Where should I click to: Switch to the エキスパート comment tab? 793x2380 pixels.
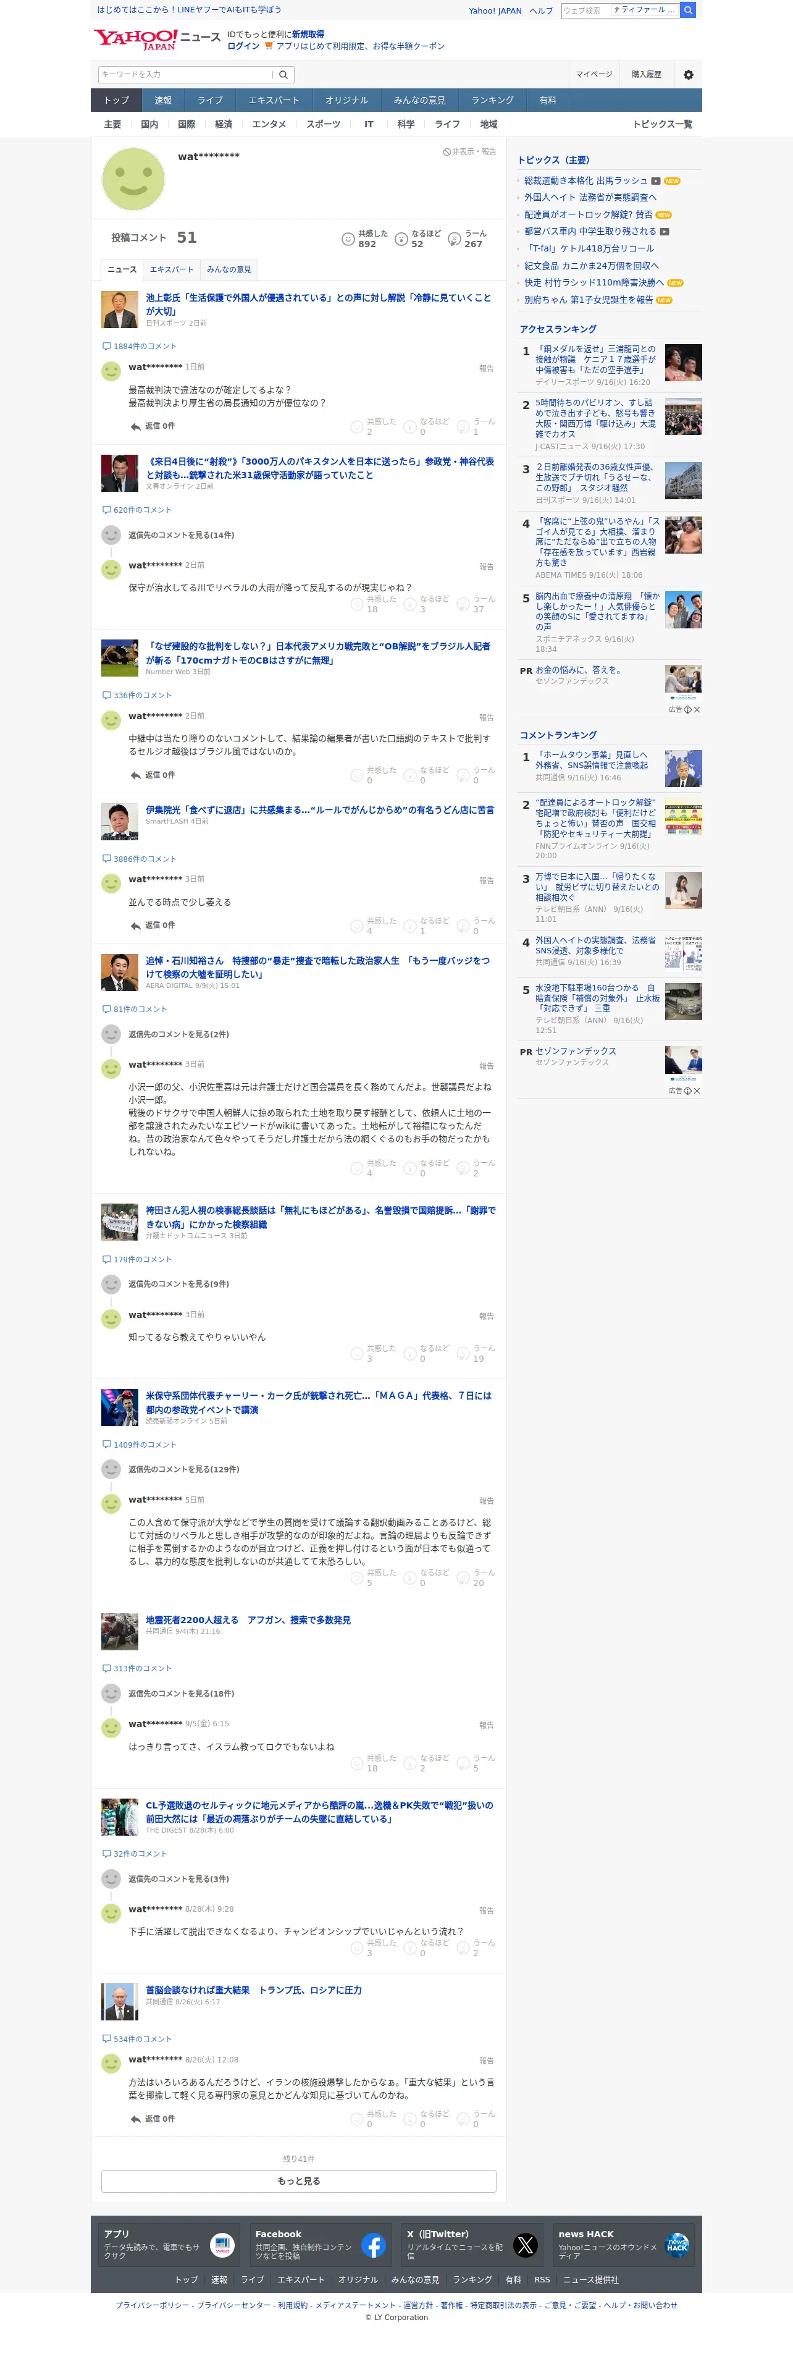coord(172,270)
